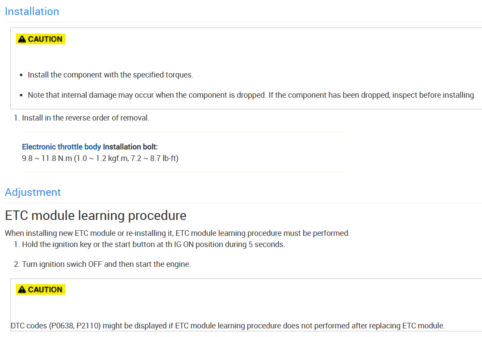
Task: Click the Turn ignition swich OFF step
Action: 106,264
